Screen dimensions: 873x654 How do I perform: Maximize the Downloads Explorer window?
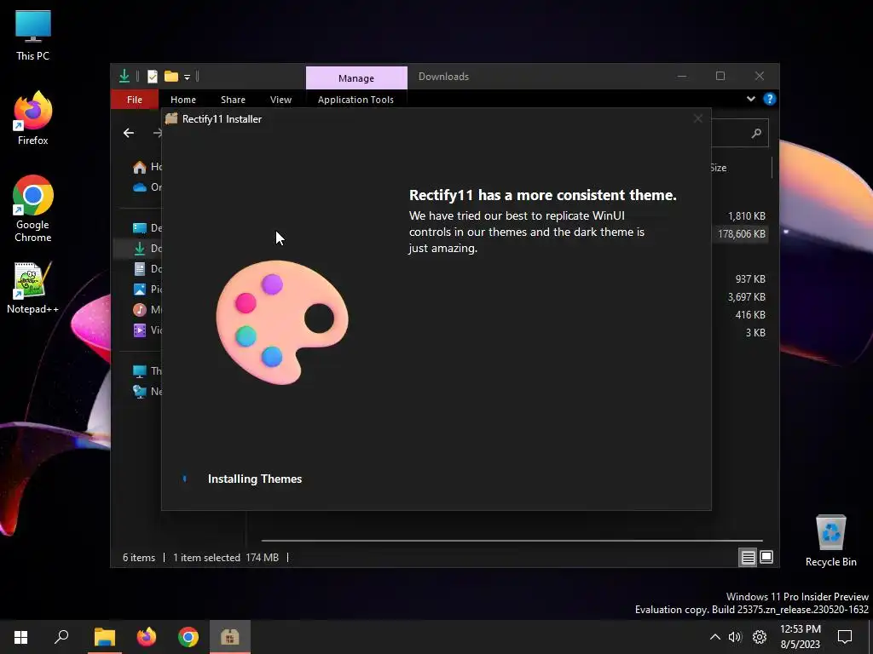click(720, 76)
